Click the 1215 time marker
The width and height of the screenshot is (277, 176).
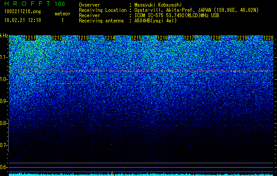[136, 38]
